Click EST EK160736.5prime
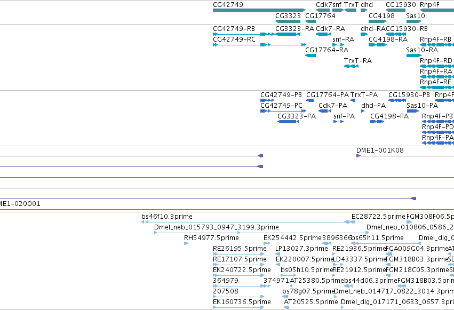Screen dimensions: 454x310 (242, 303)
